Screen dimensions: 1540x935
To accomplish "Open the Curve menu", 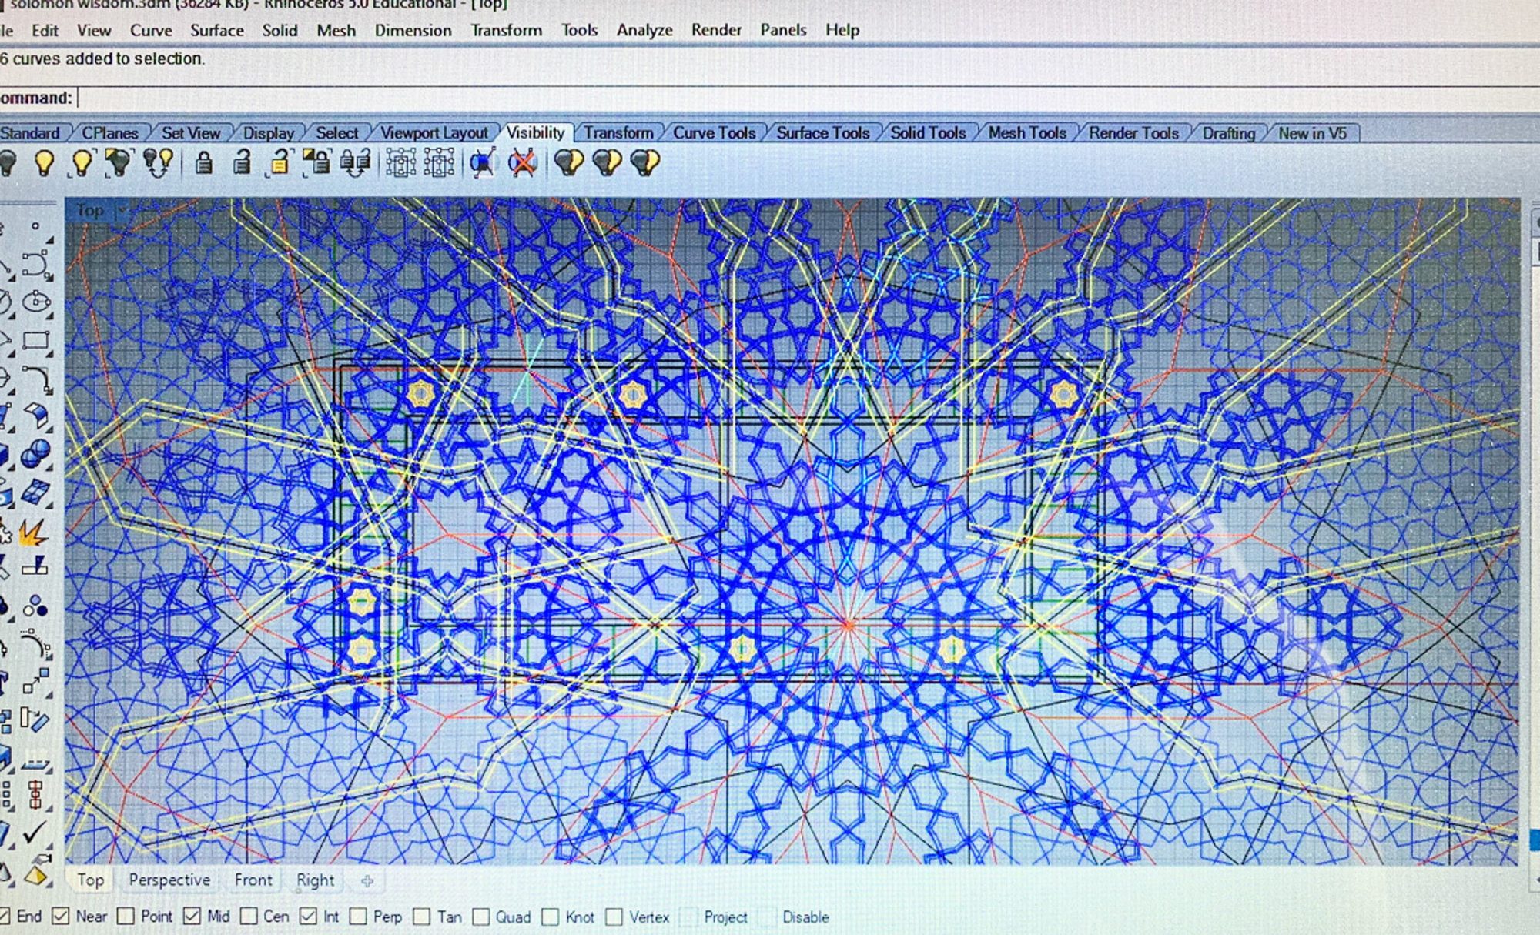I will coord(151,31).
